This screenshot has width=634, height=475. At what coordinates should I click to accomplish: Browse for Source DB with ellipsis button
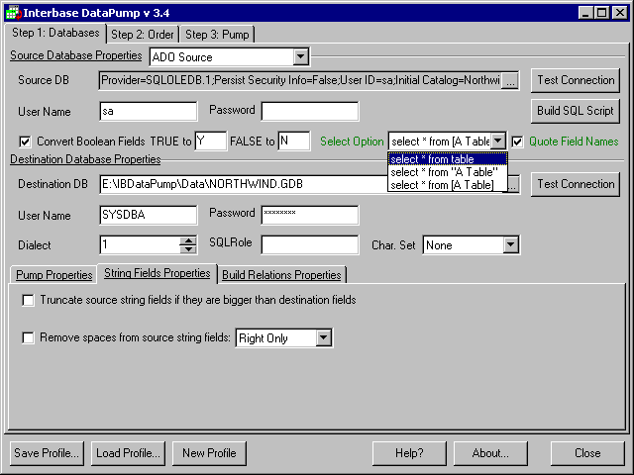[x=510, y=81]
